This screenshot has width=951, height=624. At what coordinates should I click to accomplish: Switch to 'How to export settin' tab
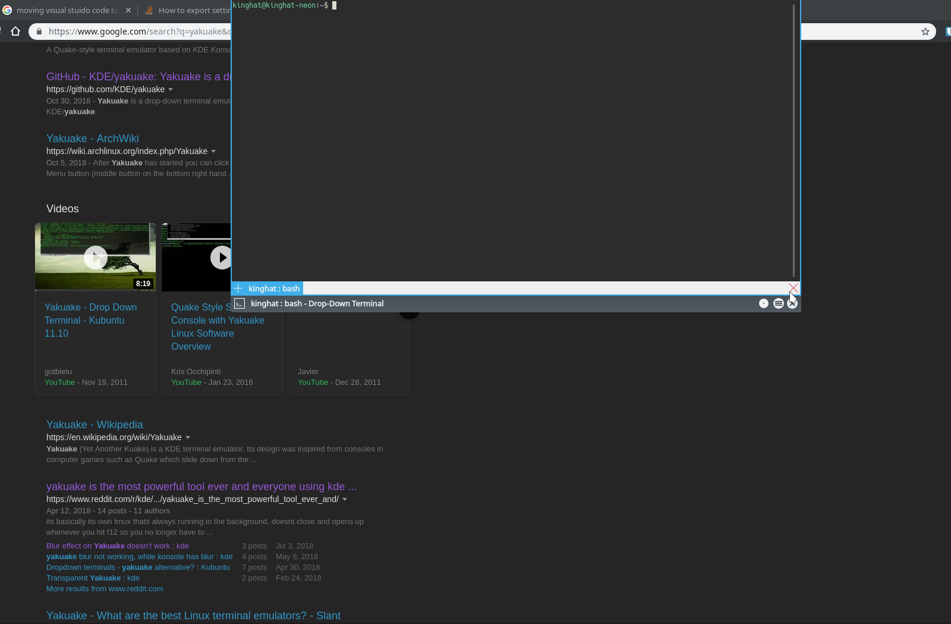pyautogui.click(x=194, y=10)
